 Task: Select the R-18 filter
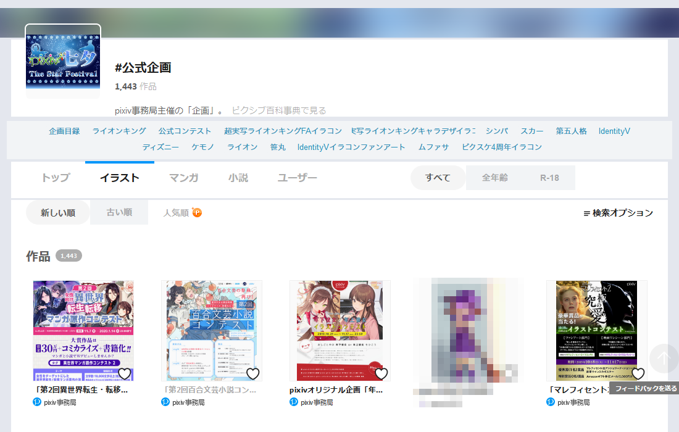[x=549, y=178]
